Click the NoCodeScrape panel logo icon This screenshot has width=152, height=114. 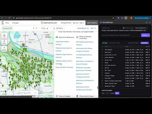101,22
